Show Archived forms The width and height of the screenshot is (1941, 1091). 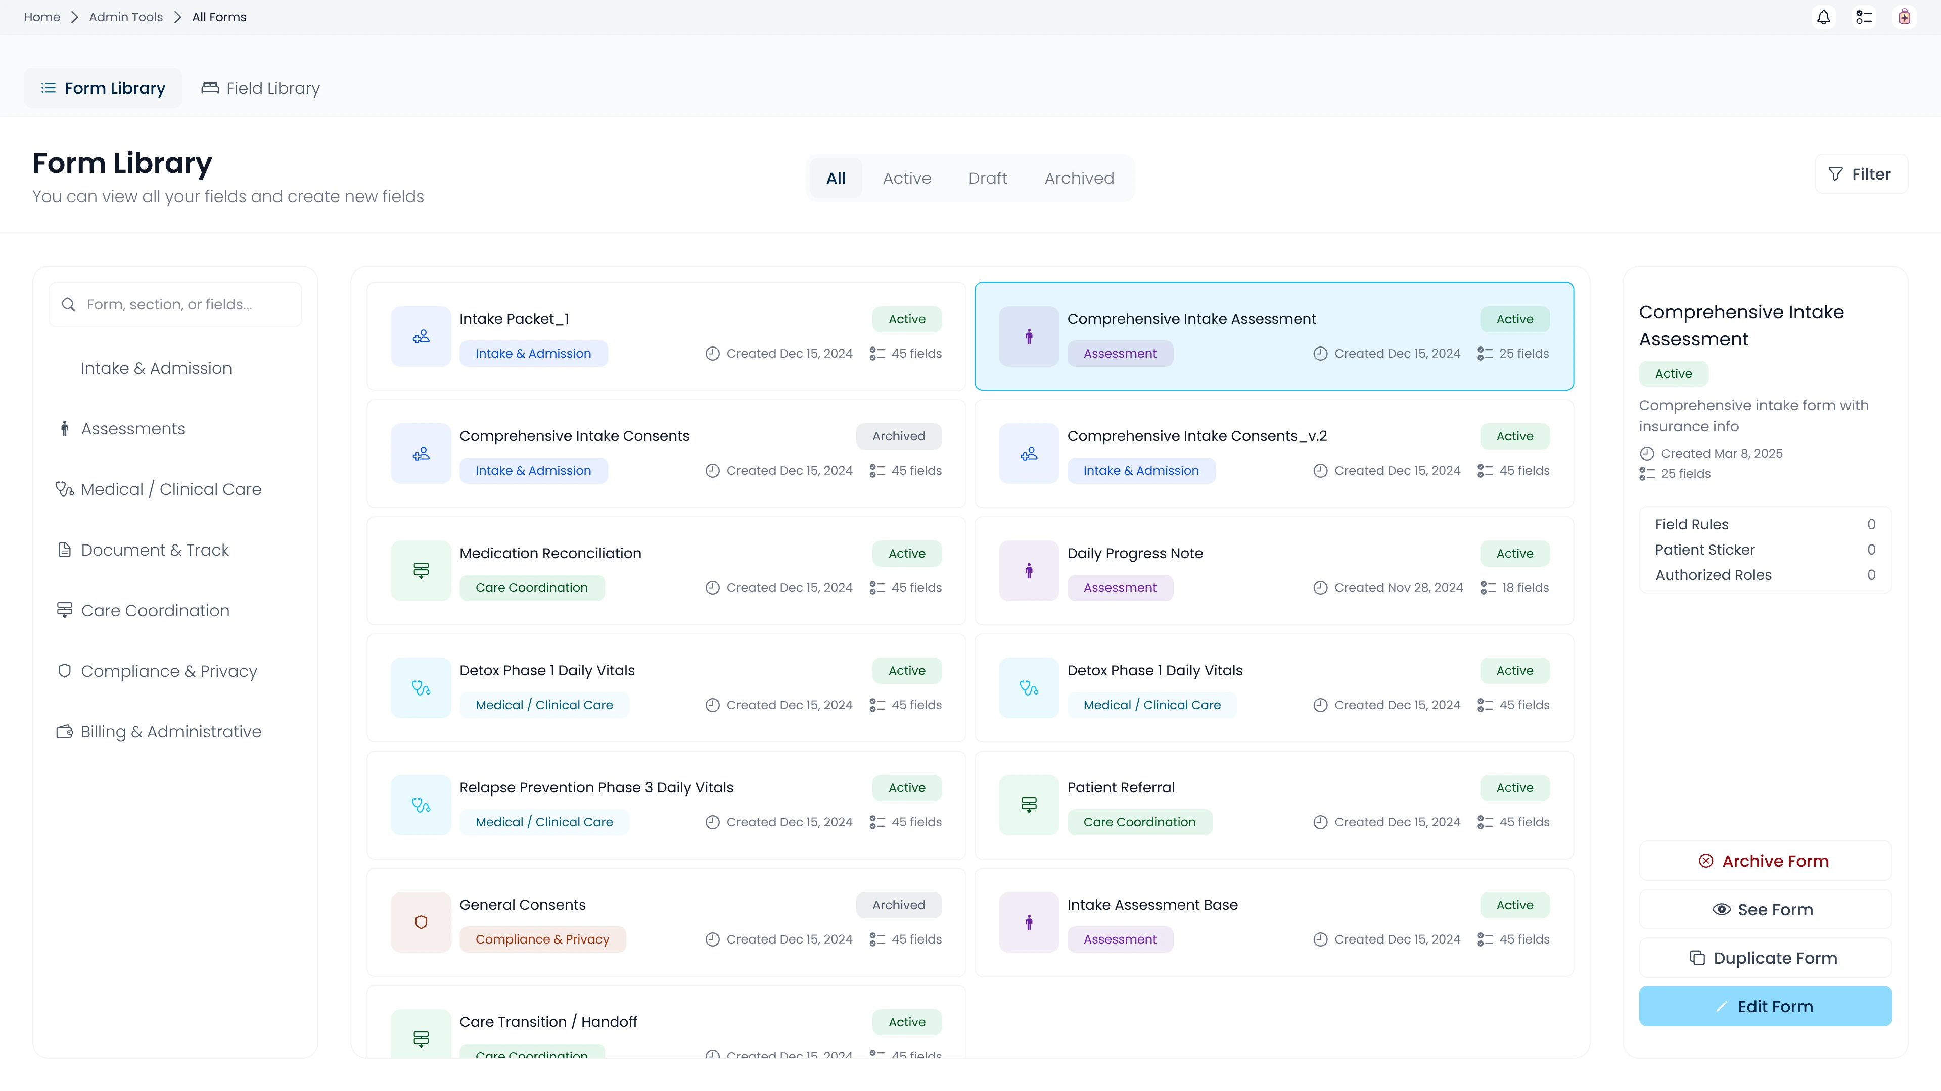click(1079, 178)
